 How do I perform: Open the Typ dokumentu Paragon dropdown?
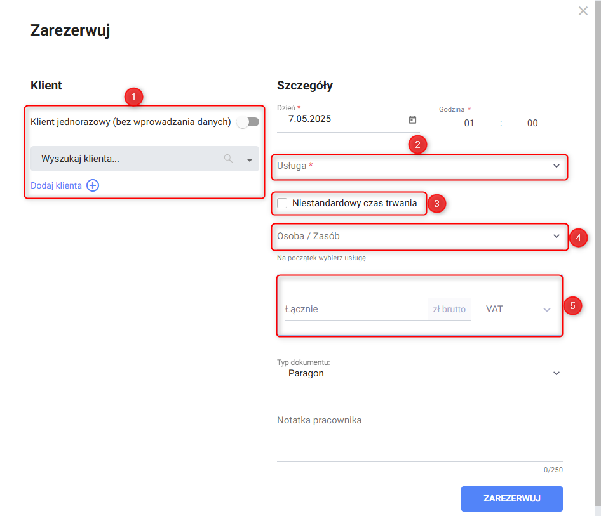(x=557, y=373)
